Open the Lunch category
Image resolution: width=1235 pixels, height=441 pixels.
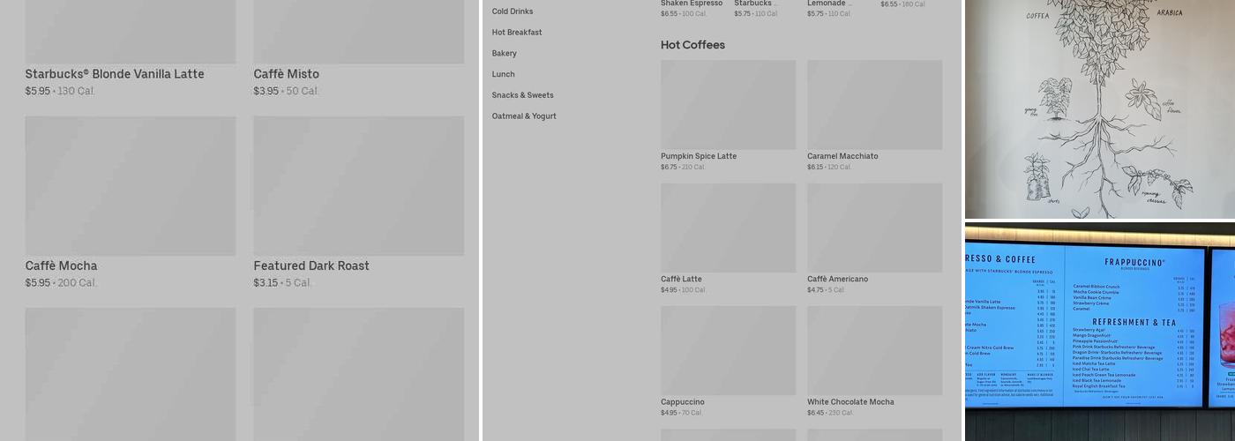504,74
